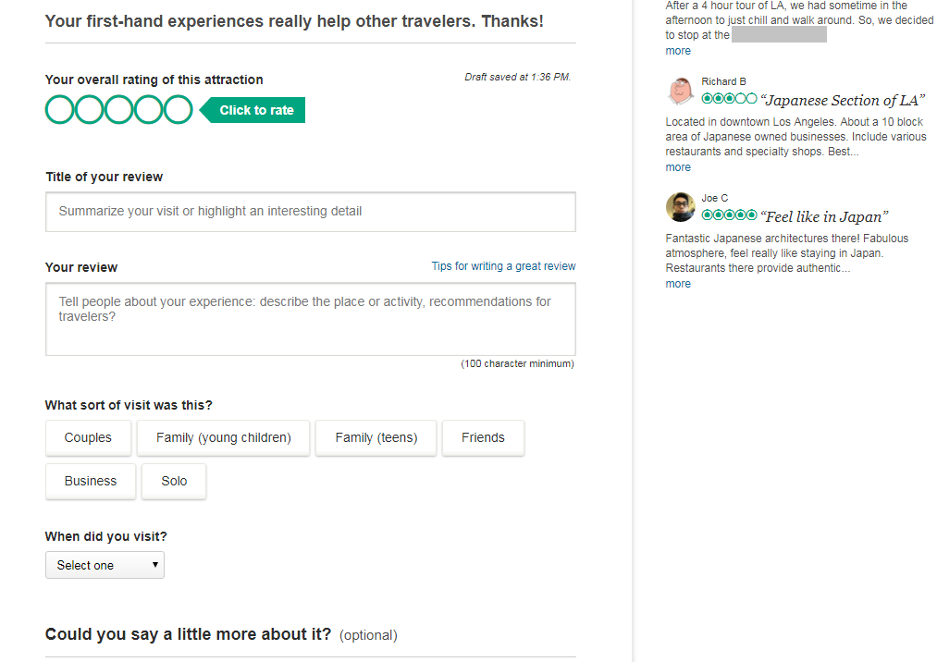Viewport: 937px width, 662px height.
Task: Expand 'more' under Feel like in Japan review
Action: 678,284
